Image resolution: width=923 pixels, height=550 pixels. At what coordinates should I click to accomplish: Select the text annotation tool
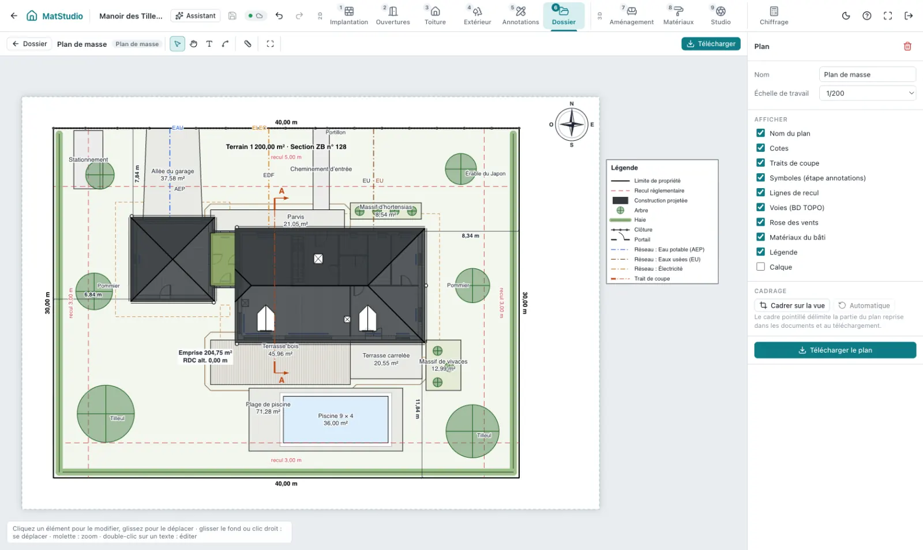click(x=209, y=44)
